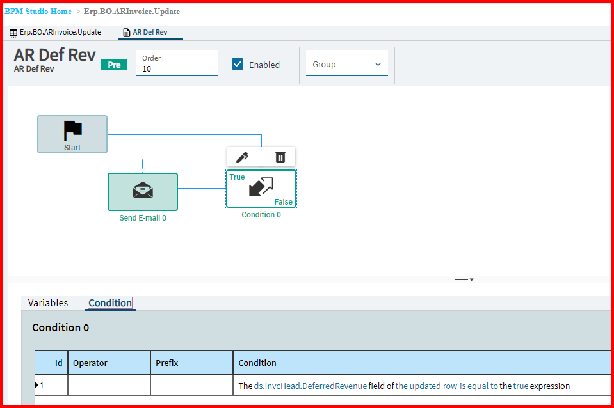Click the Condition column header
The height and width of the screenshot is (408, 614).
[x=422, y=363]
